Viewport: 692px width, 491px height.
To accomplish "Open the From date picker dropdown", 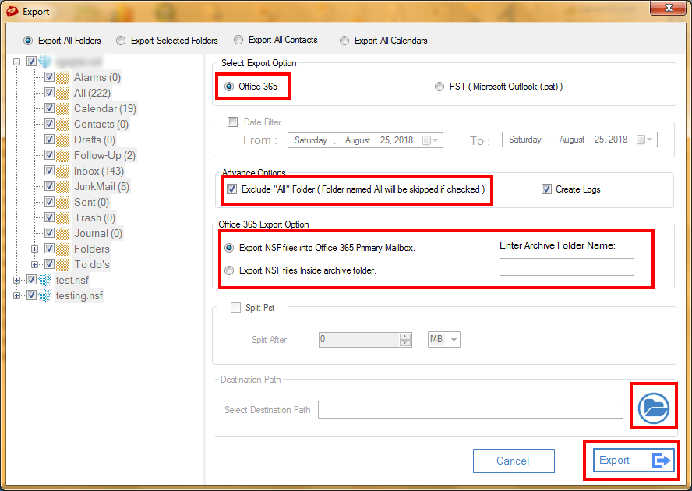I will tap(430, 140).
